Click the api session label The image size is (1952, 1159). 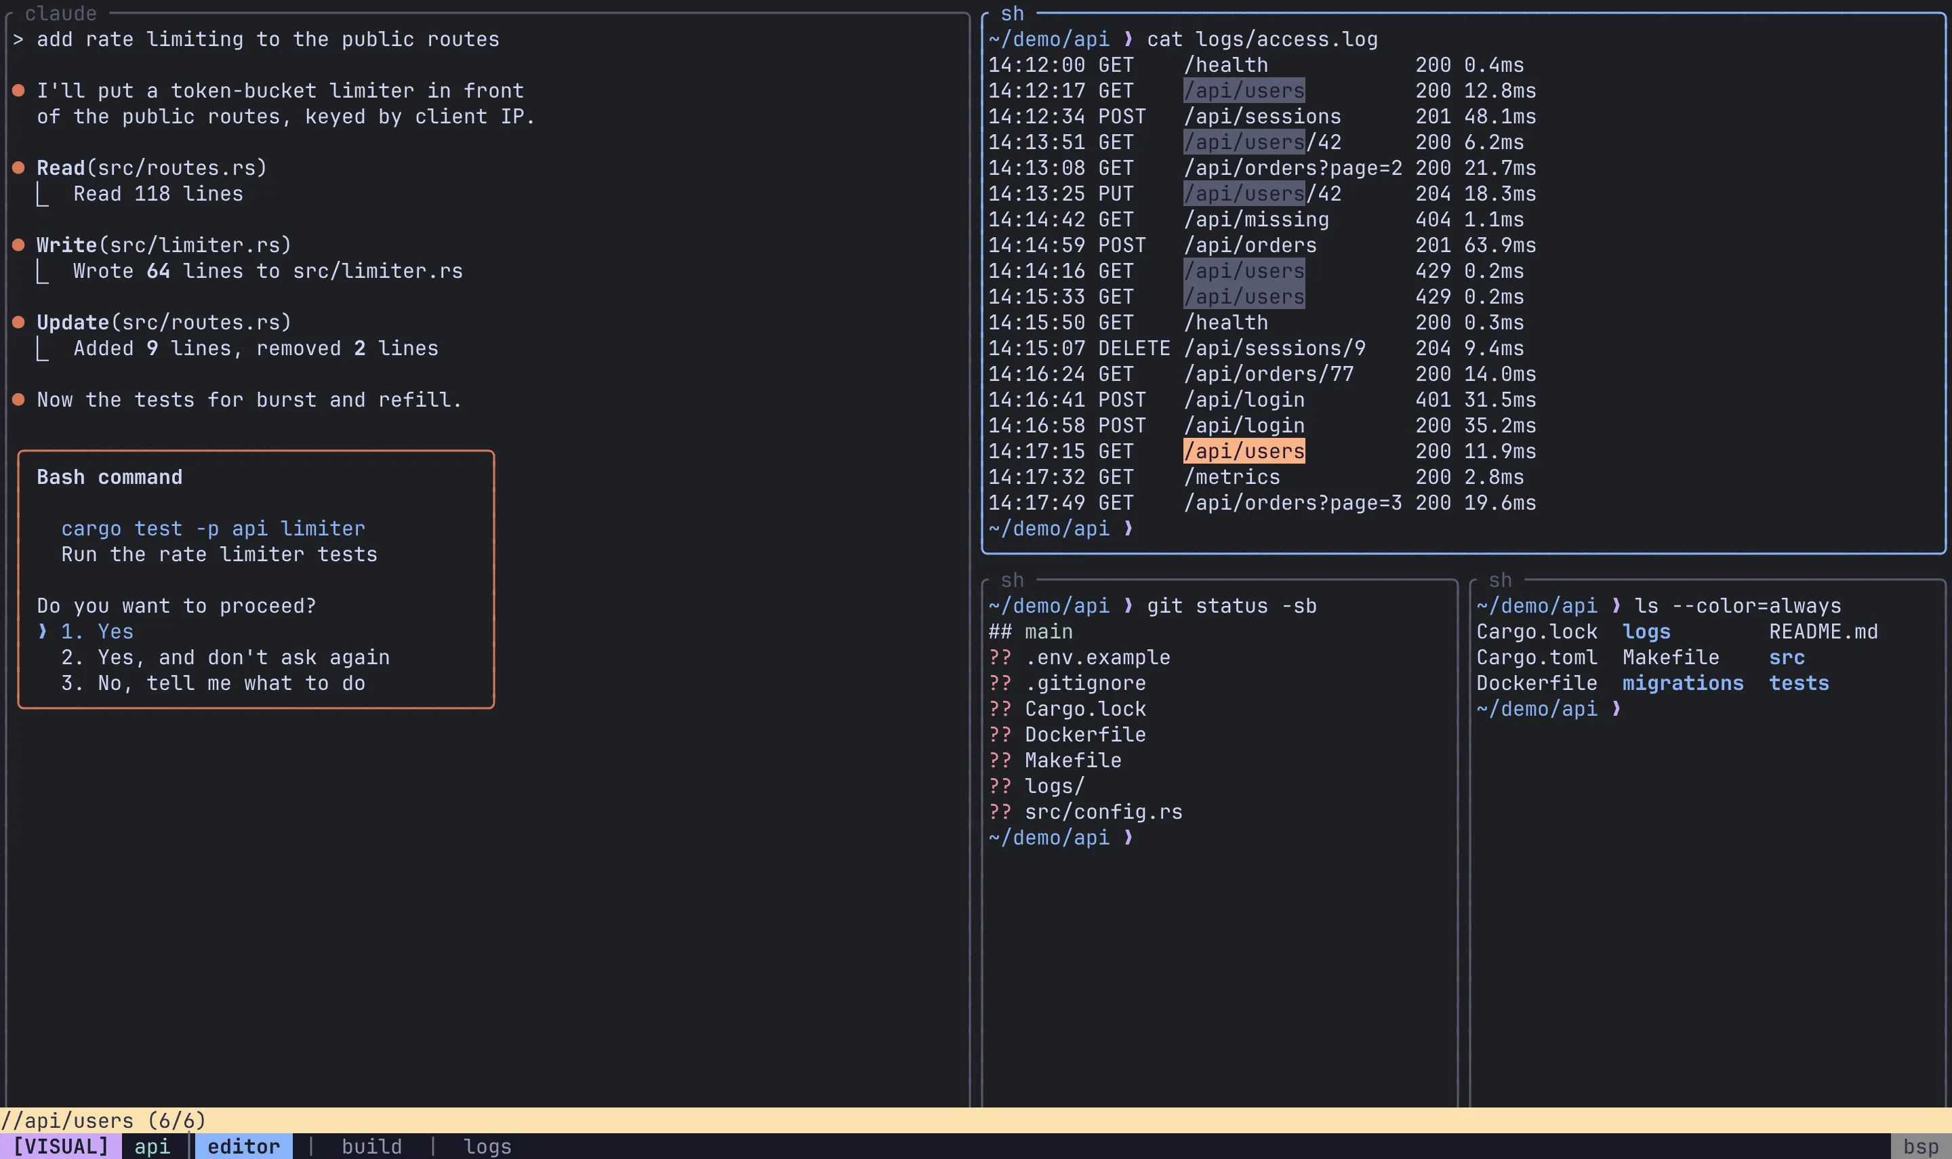click(x=152, y=1147)
